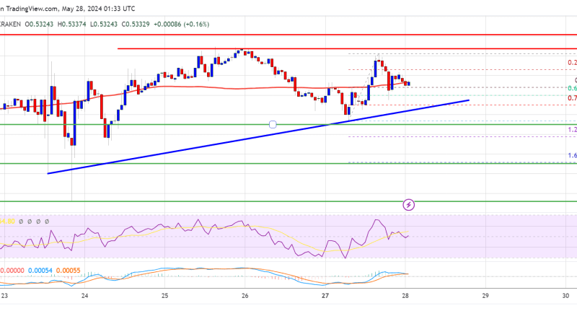The width and height of the screenshot is (577, 324).
Task: Click the MACD value 0.00000
Action: (x=12, y=271)
